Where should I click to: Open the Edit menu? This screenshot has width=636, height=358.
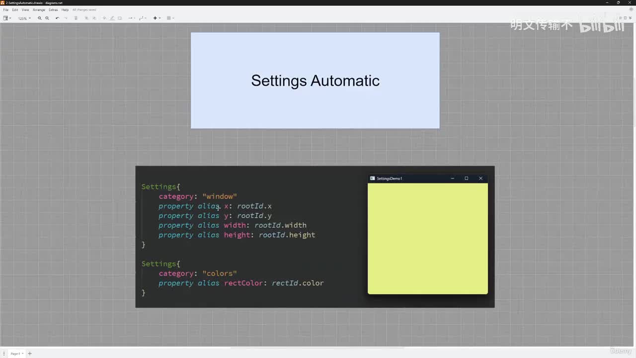click(15, 10)
